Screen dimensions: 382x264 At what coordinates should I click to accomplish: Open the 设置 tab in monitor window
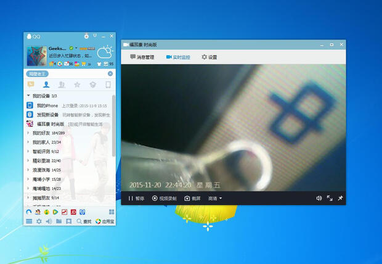click(209, 57)
